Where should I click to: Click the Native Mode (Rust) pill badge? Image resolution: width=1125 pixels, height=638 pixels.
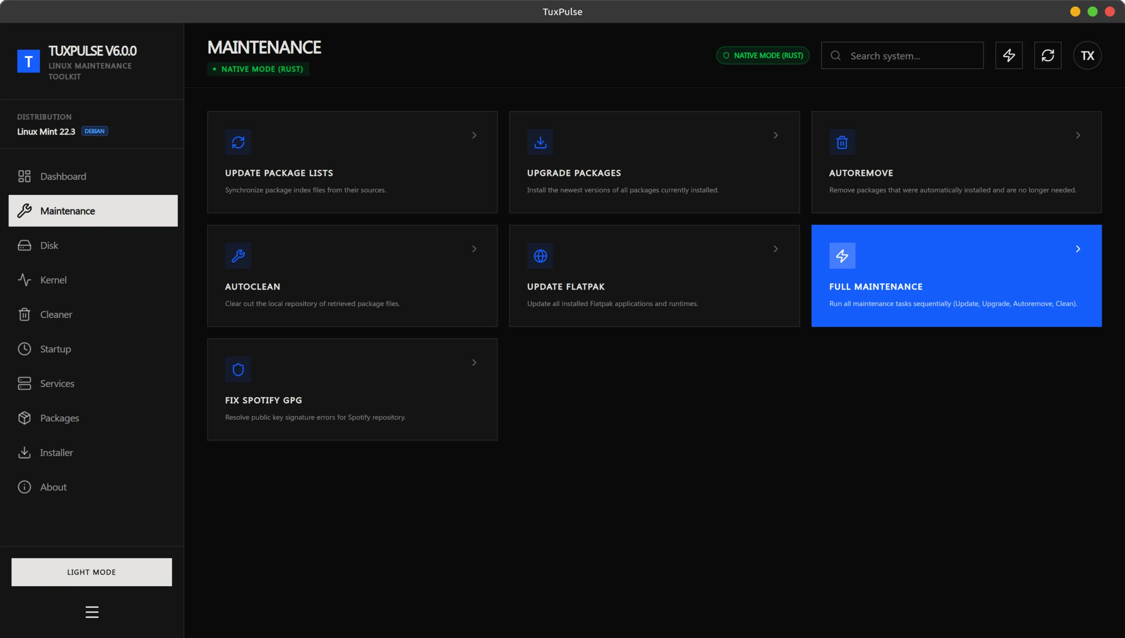pos(763,55)
